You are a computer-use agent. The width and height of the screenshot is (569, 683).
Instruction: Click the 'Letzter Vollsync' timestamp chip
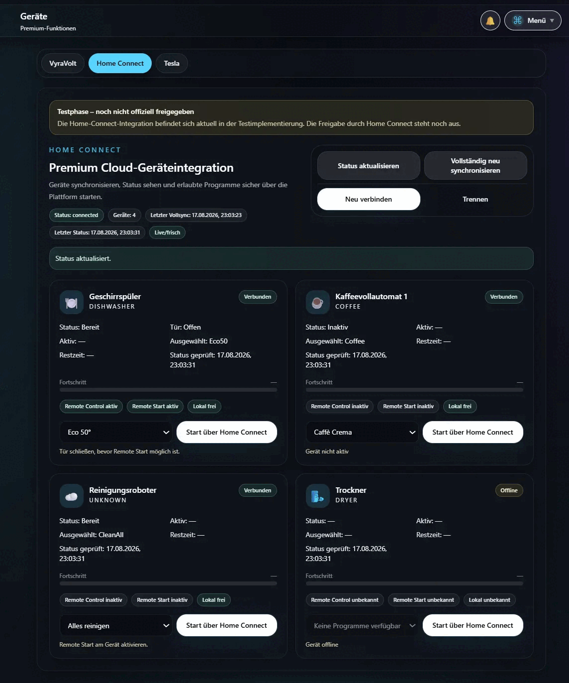196,215
